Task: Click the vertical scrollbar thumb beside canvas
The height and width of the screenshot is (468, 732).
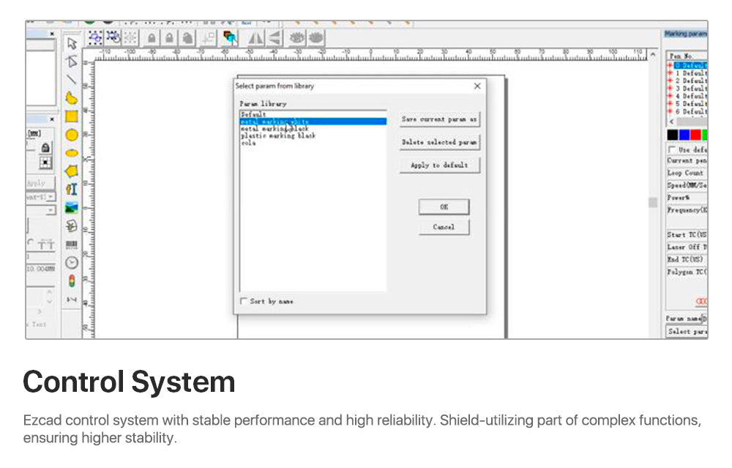Action: click(x=653, y=202)
